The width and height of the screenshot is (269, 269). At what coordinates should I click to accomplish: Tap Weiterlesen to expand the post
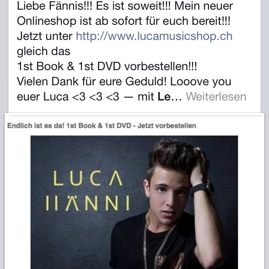216,97
